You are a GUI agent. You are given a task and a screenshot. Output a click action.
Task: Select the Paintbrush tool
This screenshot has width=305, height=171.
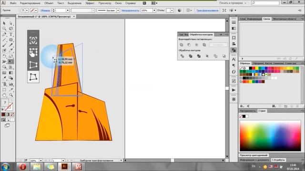point(4,45)
